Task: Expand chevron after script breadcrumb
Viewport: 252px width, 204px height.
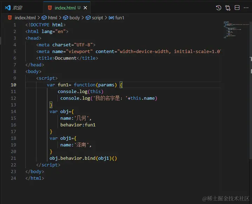Action: point(106,18)
